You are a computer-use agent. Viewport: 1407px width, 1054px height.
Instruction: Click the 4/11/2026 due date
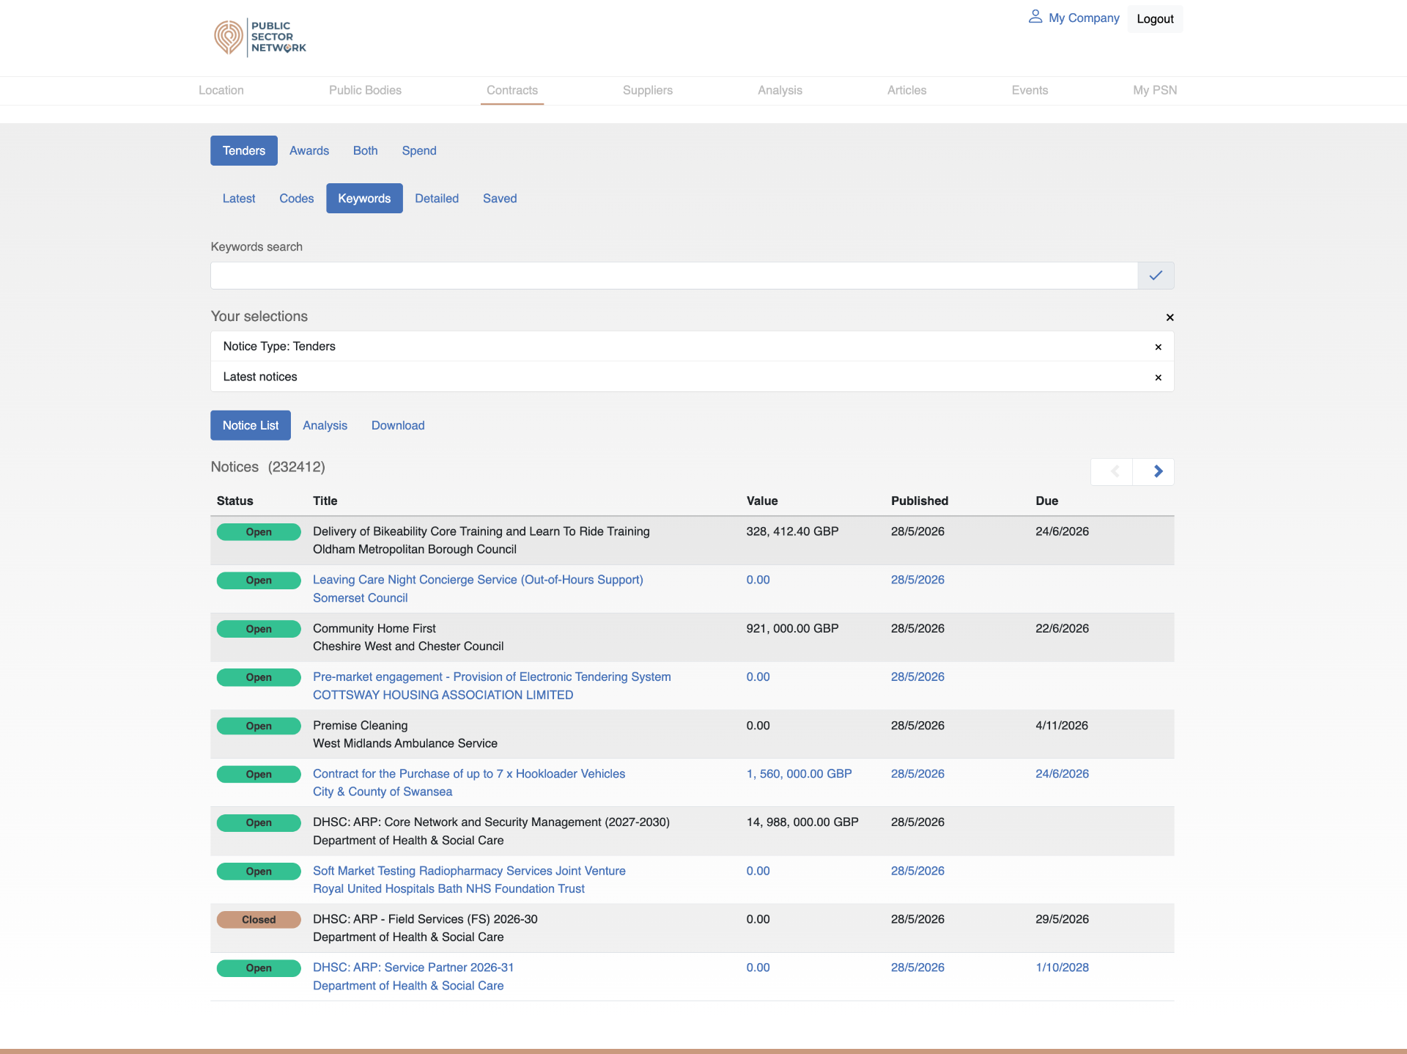(x=1062, y=725)
